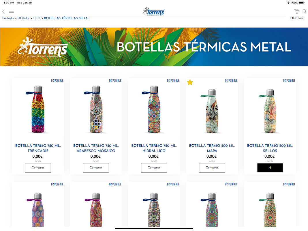
Task: Toggle yellow favorite star on Mapa bottle
Action: pyautogui.click(x=190, y=82)
